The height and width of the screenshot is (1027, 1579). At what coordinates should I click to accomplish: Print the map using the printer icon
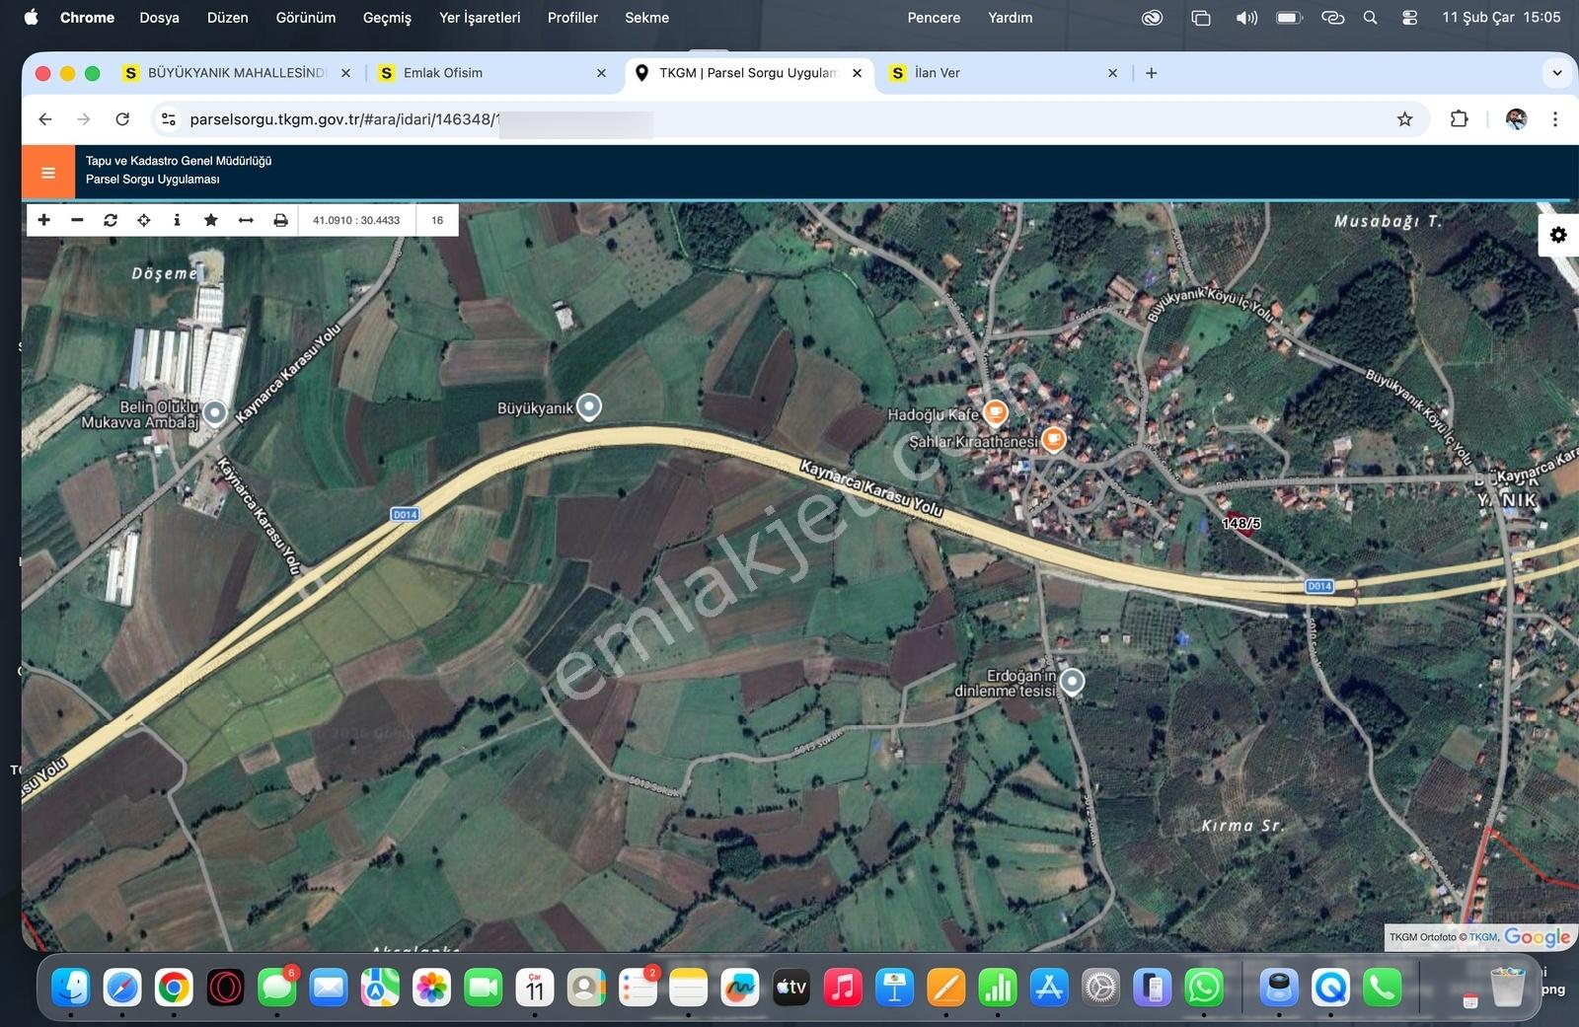tap(280, 220)
